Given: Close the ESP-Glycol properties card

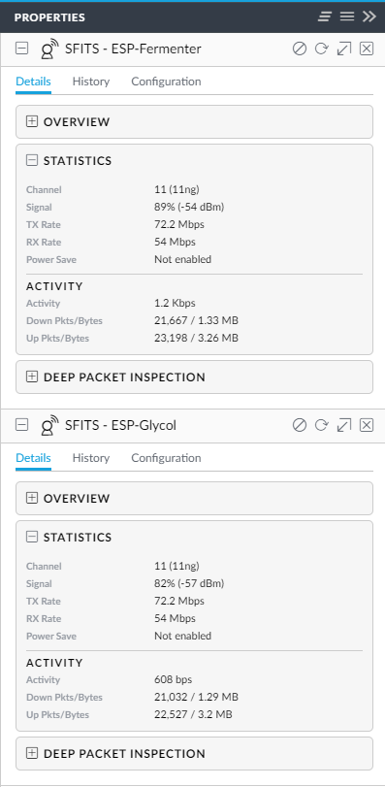Looking at the screenshot, I should pos(367,425).
